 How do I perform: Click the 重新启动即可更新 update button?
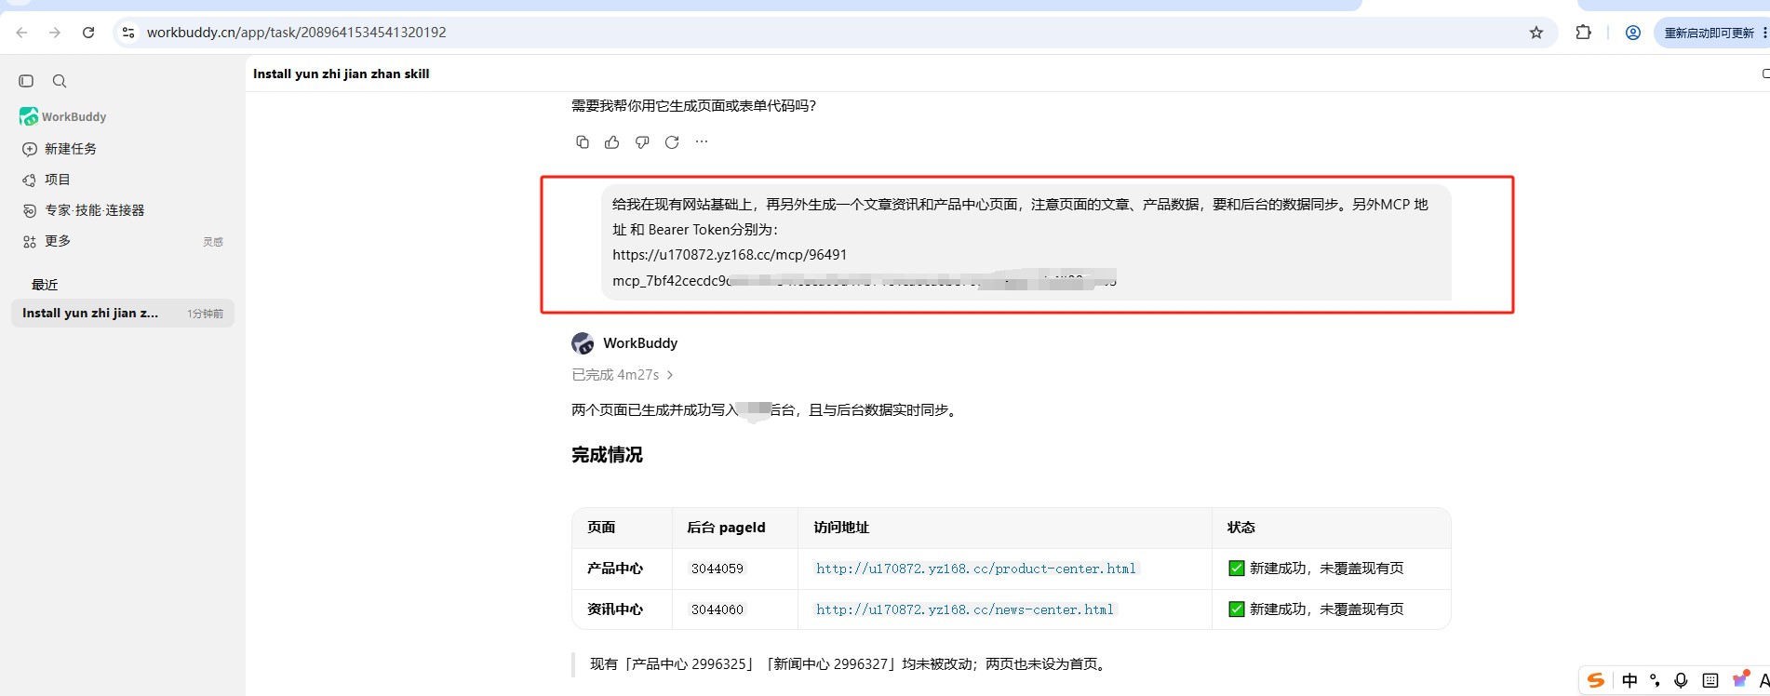click(x=1709, y=33)
